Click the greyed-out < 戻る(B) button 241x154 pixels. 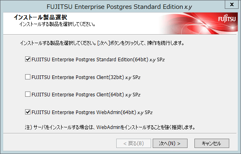click(134, 143)
